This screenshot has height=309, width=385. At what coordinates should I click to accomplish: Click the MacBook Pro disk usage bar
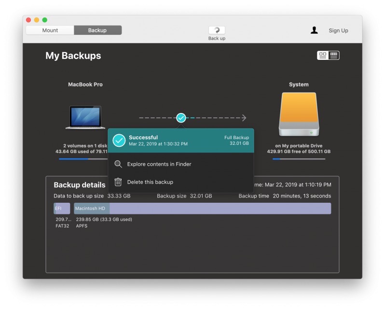[x=82, y=159]
